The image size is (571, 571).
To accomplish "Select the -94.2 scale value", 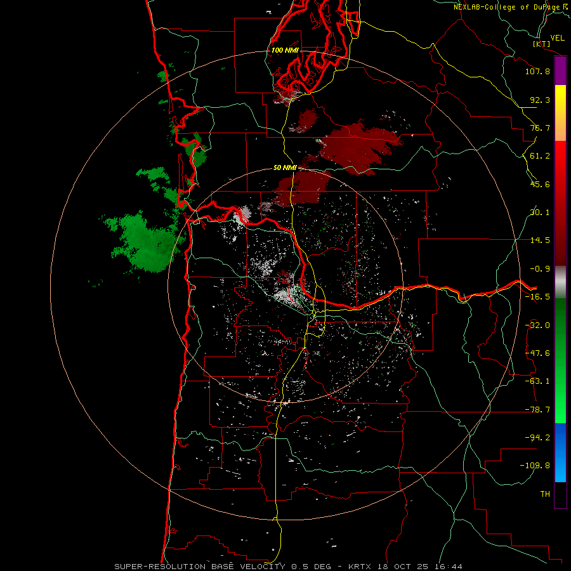I will click(x=537, y=437).
